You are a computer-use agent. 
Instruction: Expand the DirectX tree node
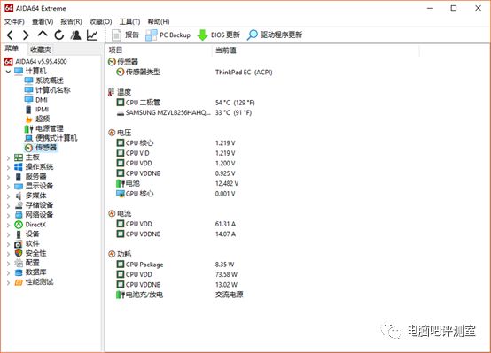pos(8,225)
